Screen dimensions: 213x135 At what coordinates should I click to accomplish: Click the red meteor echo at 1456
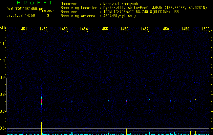pyautogui.click(x=126, y=101)
